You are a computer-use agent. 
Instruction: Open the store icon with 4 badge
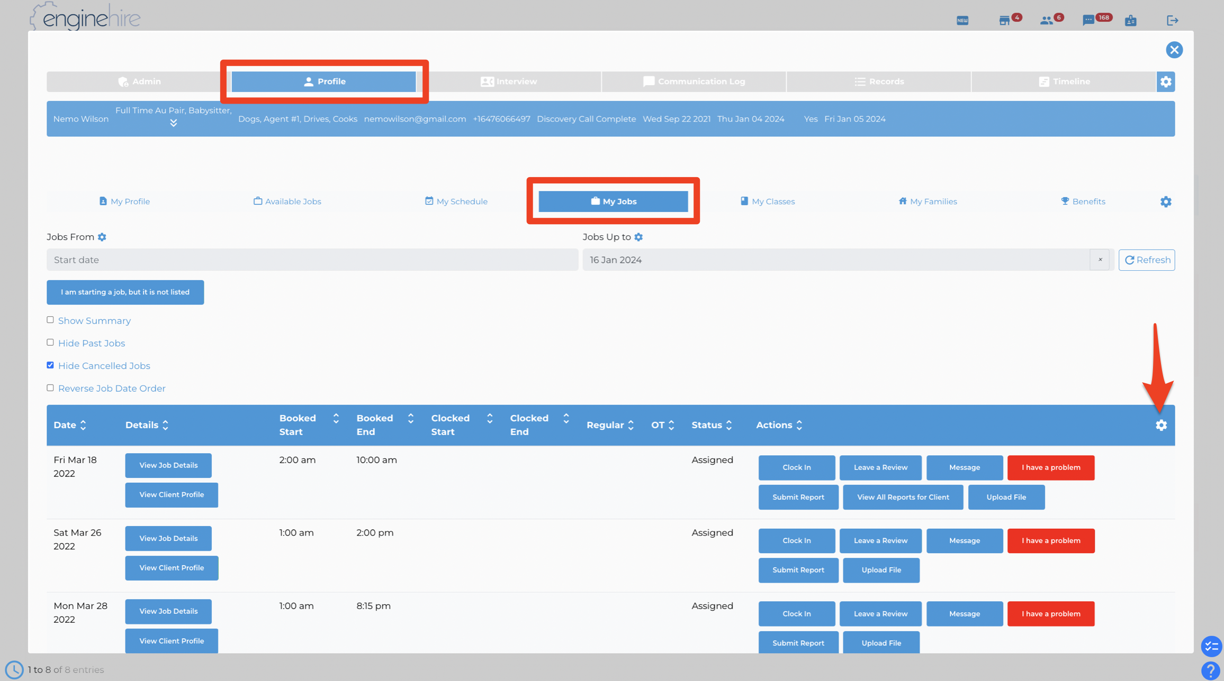pos(1004,20)
